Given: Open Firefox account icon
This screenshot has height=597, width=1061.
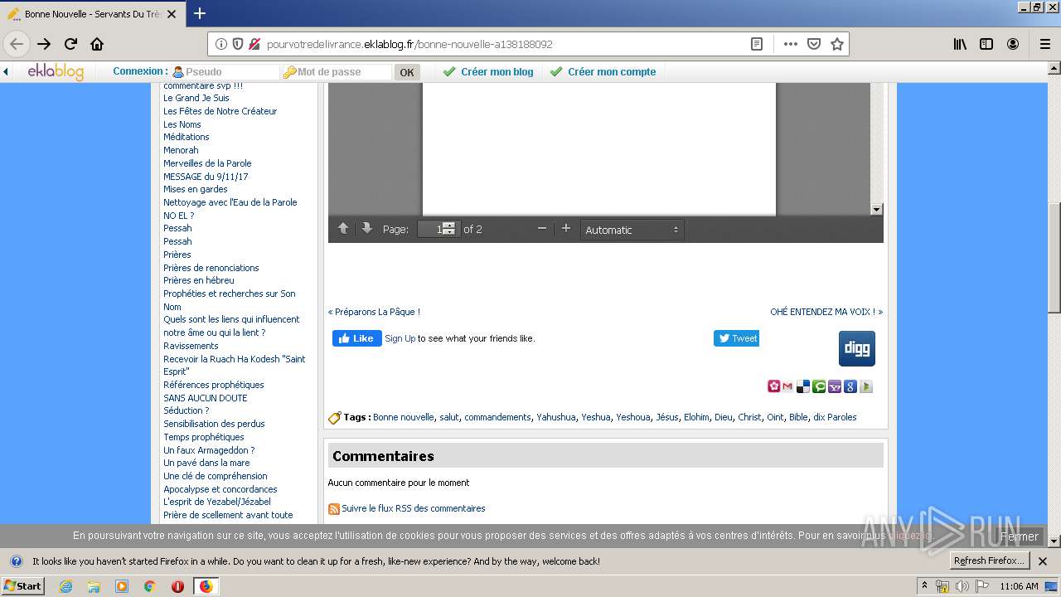Looking at the screenshot, I should [x=1013, y=44].
